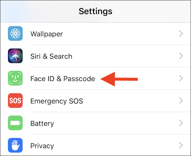Click the Emergency SOS chevron arrow
The image size is (191, 156).
coord(181,101)
